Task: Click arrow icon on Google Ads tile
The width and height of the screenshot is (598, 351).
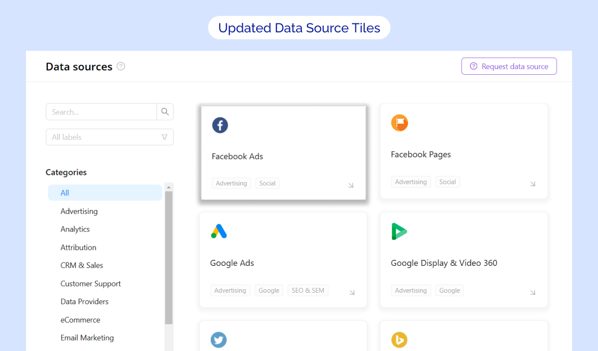Action: 352,292
